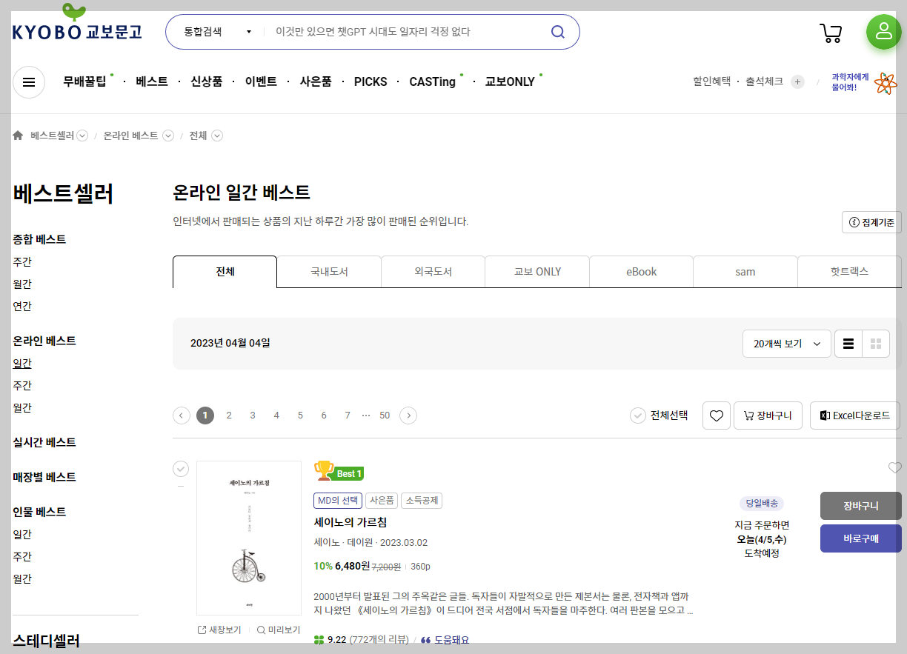Viewport: 907px width, 654px height.
Task: Check the 세이노의 가르침 item checkbox
Action: 181,469
